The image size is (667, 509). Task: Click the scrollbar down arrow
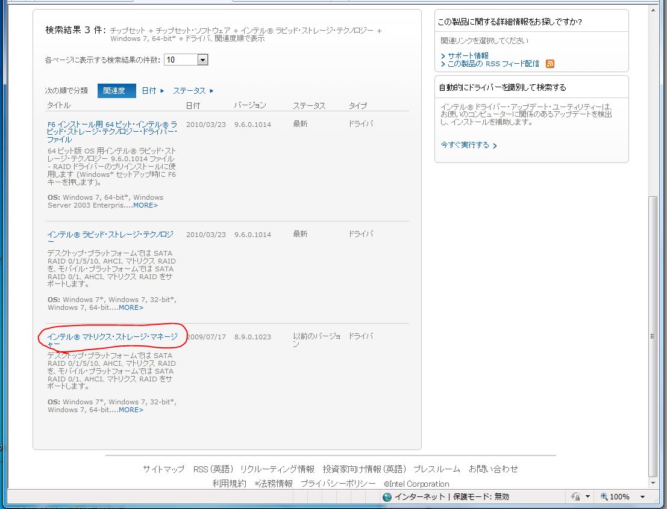point(653,483)
